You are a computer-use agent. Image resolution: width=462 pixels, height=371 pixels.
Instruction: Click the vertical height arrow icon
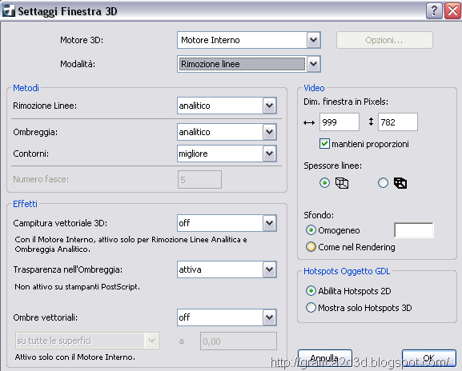coord(371,122)
